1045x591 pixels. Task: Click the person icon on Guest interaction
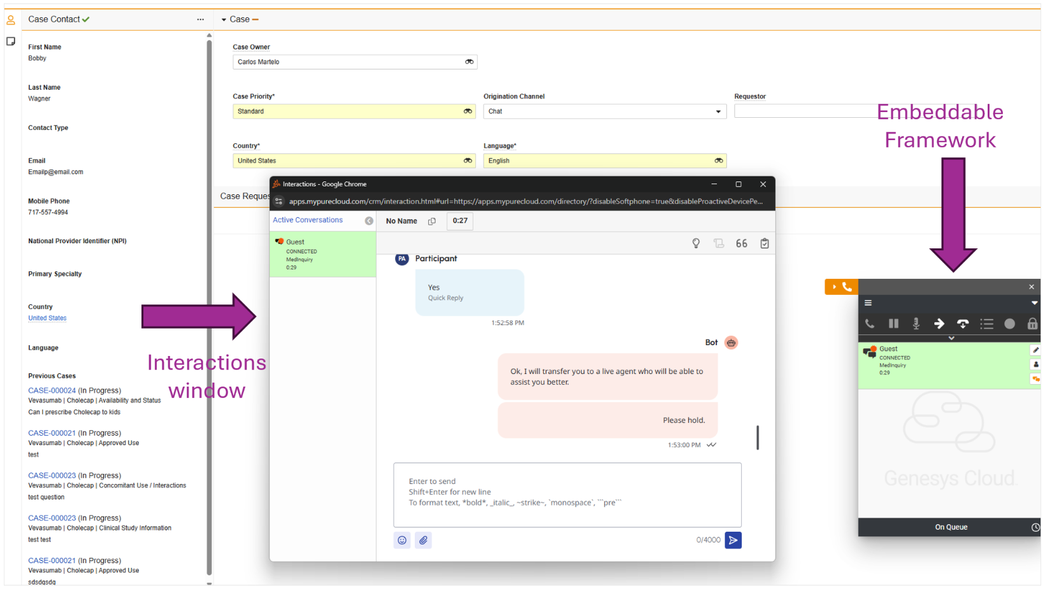point(1035,364)
